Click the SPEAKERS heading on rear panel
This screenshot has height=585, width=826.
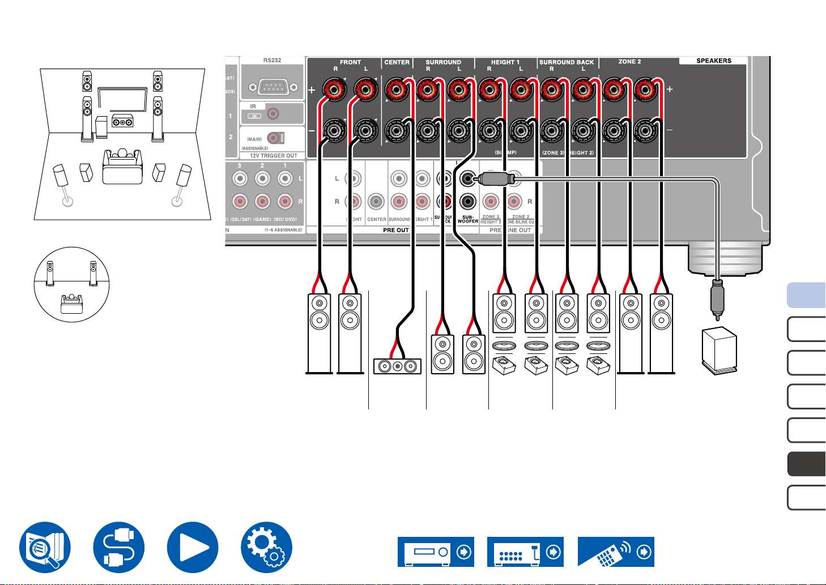(x=714, y=61)
